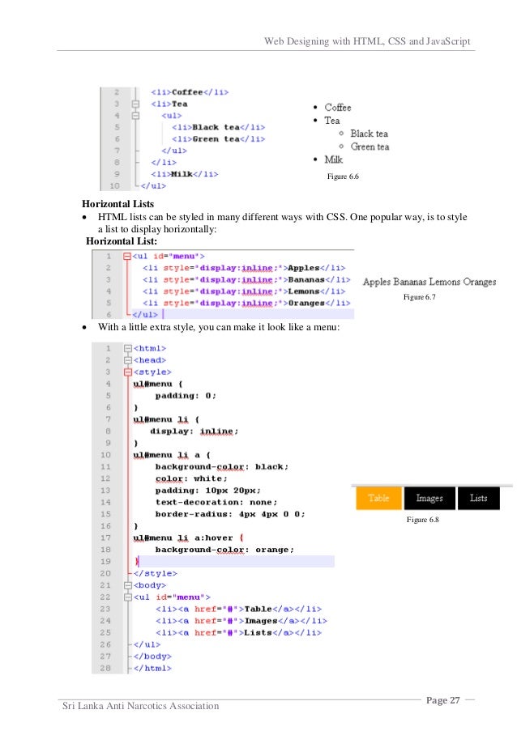Click the black Images menu button

point(429,499)
